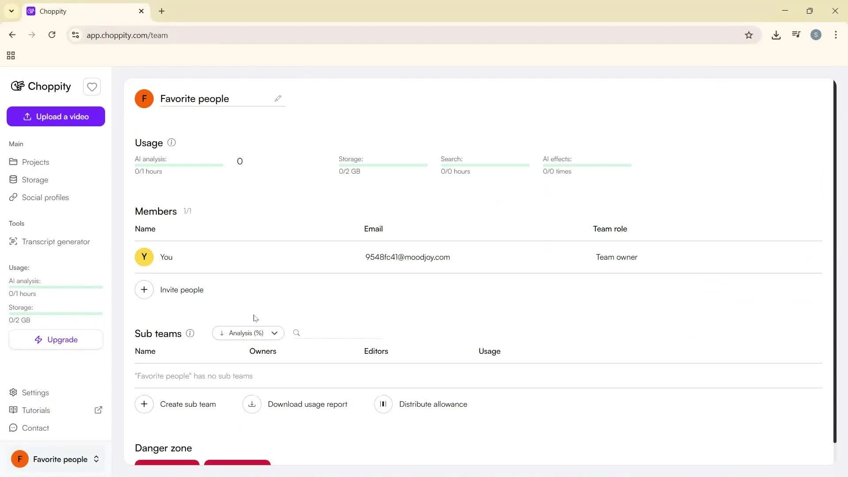Click the plus icon for Create sub team
Viewport: 848px width, 477px height.
(144, 404)
